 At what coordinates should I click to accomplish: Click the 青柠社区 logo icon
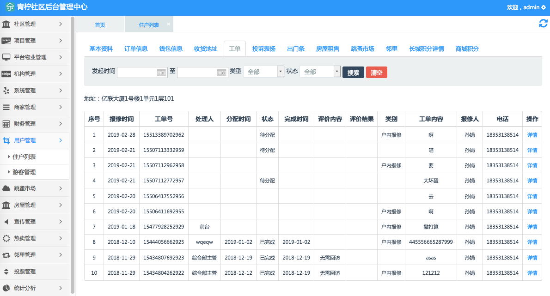(x=10, y=7)
